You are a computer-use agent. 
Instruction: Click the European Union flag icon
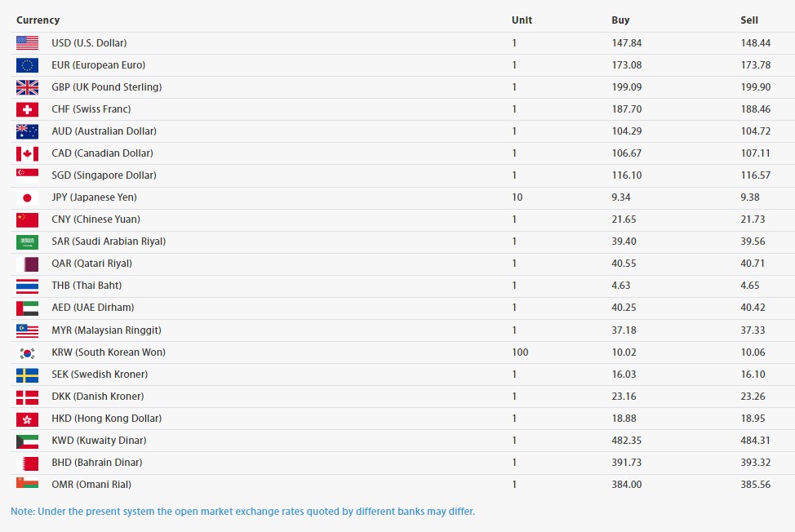[27, 65]
